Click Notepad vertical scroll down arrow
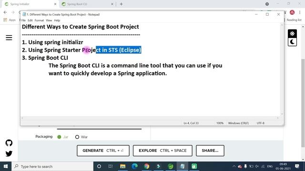305x171 pixels. [x=282, y=114]
